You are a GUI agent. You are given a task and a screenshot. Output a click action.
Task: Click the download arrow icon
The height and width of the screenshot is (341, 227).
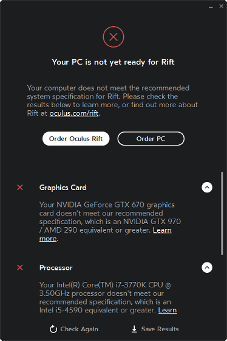click(134, 329)
